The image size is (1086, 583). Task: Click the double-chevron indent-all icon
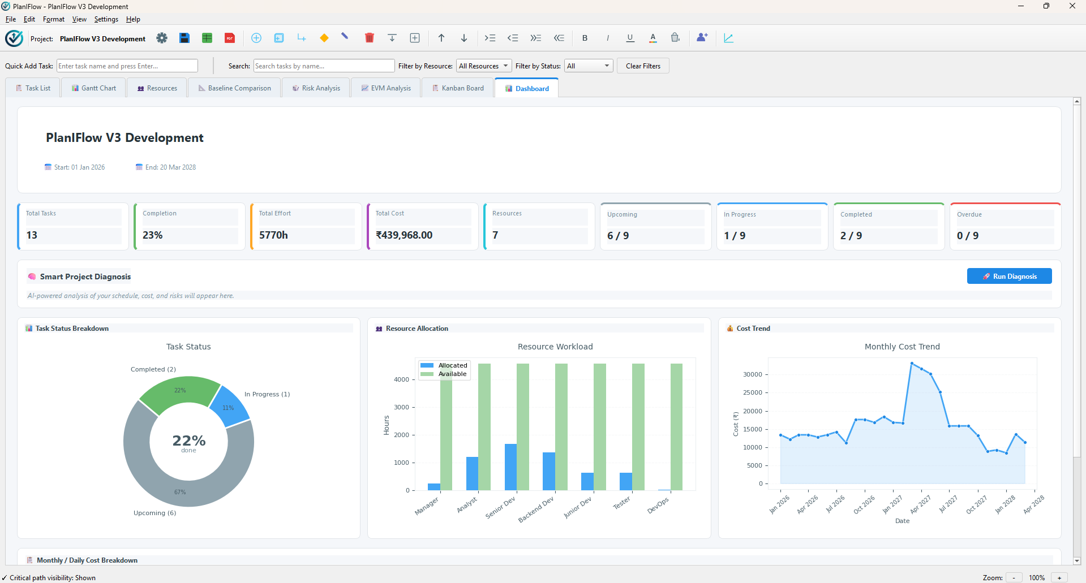pos(536,38)
